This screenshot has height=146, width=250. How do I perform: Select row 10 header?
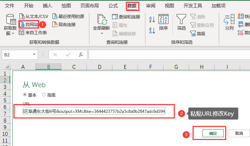[x=5, y=134]
